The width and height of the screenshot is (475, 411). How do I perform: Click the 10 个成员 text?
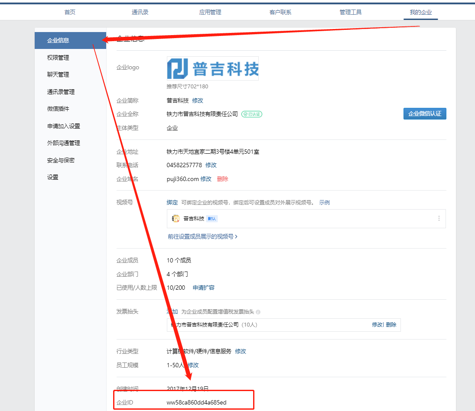pyautogui.click(x=179, y=260)
